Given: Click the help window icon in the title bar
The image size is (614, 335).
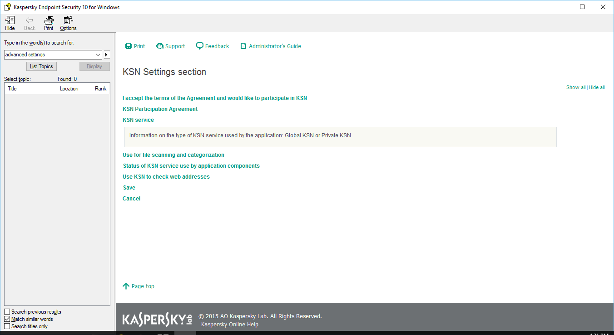Looking at the screenshot, I should (x=7, y=7).
